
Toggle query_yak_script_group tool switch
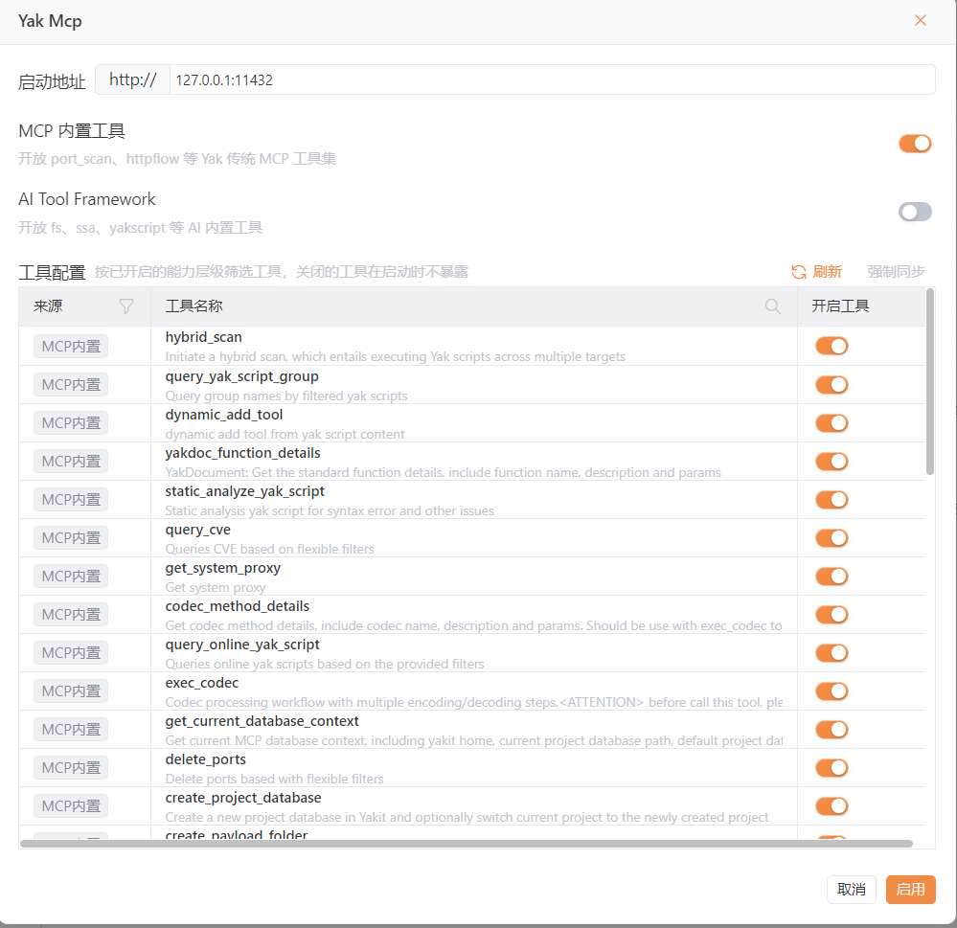832,384
